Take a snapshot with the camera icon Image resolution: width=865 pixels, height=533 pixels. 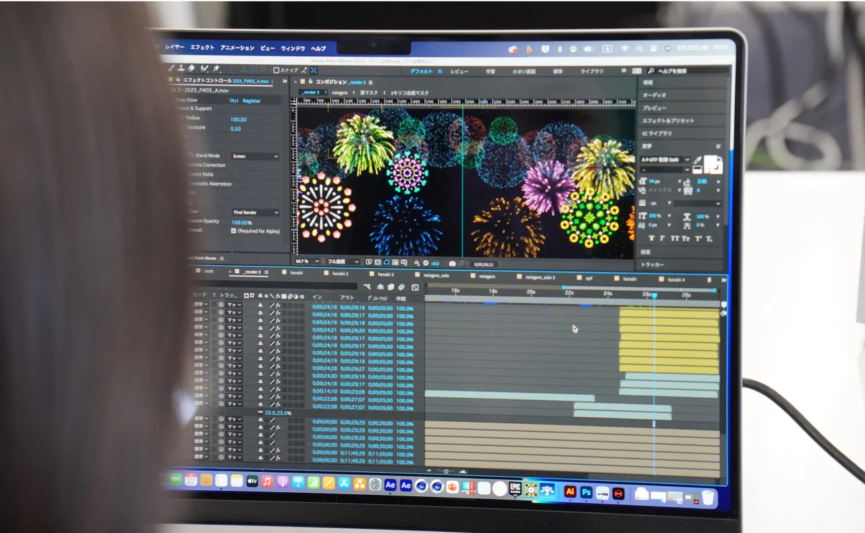[x=453, y=264]
